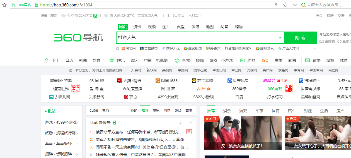Click the 爱奇艺 hot search shortcut

tap(213, 49)
